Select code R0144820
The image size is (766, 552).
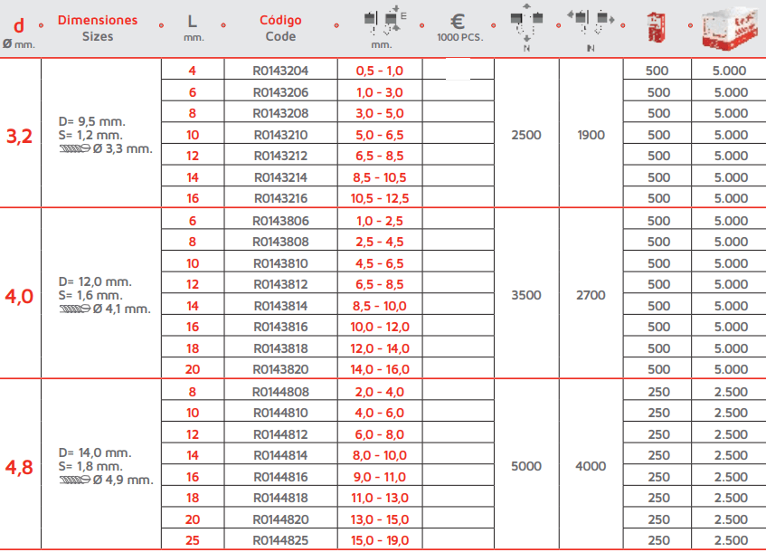pyautogui.click(x=280, y=519)
